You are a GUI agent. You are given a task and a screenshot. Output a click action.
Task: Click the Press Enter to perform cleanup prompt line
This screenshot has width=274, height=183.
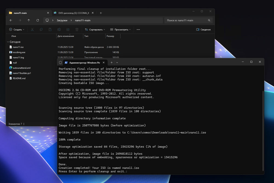click(x=93, y=171)
